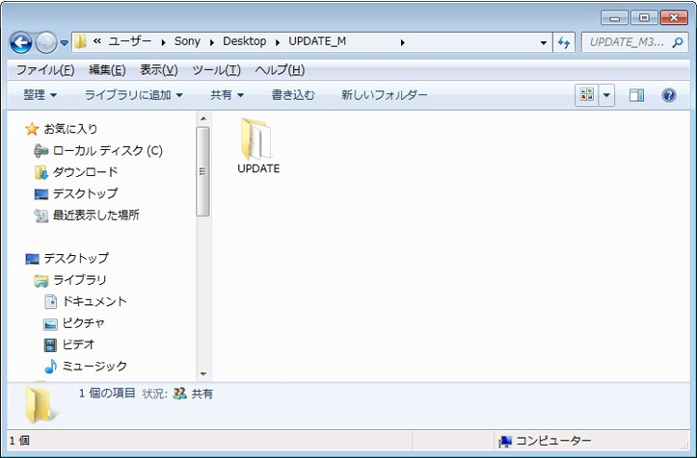697x458 pixels.
Task: Click the ビデオ library icon
Action: pos(50,344)
